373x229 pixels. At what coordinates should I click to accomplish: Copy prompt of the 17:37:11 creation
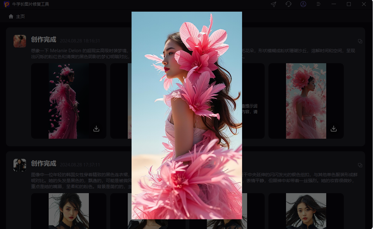(x=360, y=165)
